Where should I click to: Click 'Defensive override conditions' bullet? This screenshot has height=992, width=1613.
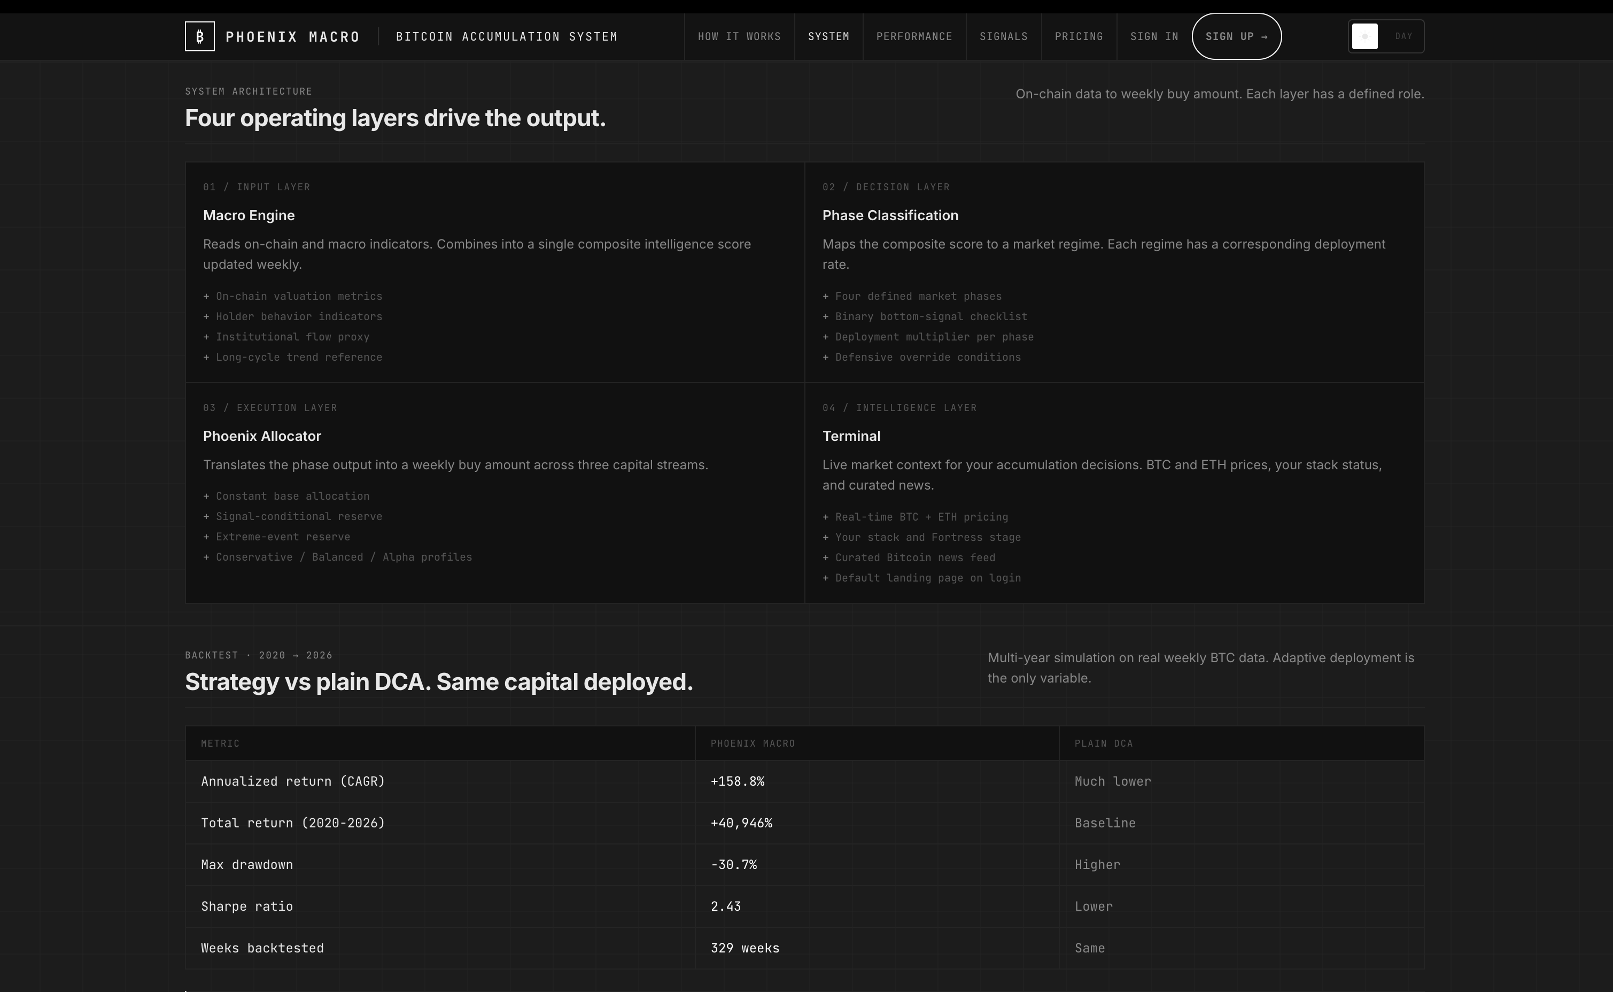coord(921,358)
